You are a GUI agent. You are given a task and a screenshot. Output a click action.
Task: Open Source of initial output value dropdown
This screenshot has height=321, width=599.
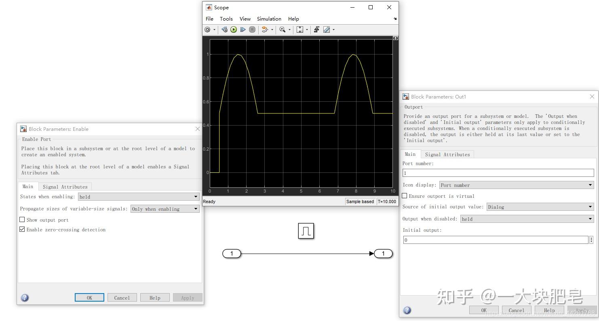(x=540, y=207)
